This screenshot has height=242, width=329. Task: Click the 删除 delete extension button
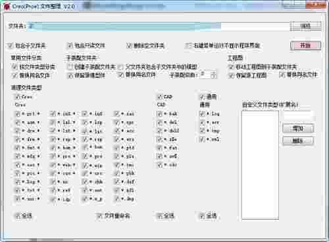point(298,140)
